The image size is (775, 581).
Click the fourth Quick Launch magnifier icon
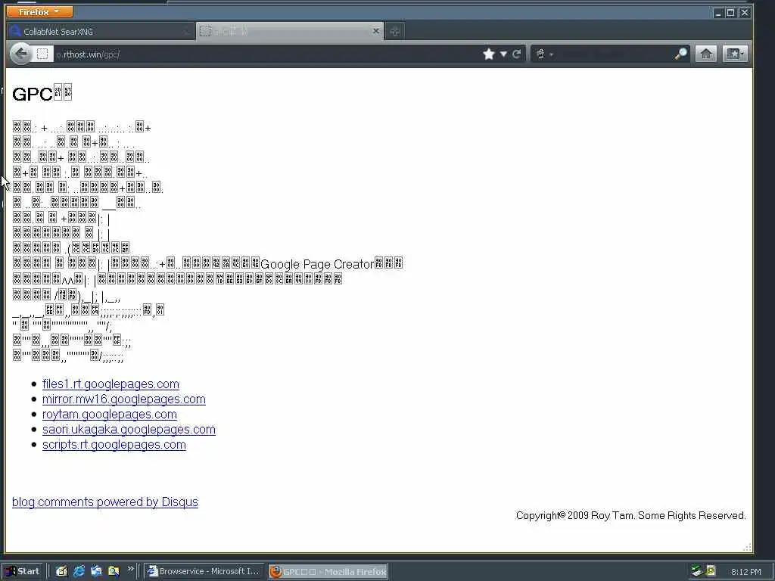point(114,571)
